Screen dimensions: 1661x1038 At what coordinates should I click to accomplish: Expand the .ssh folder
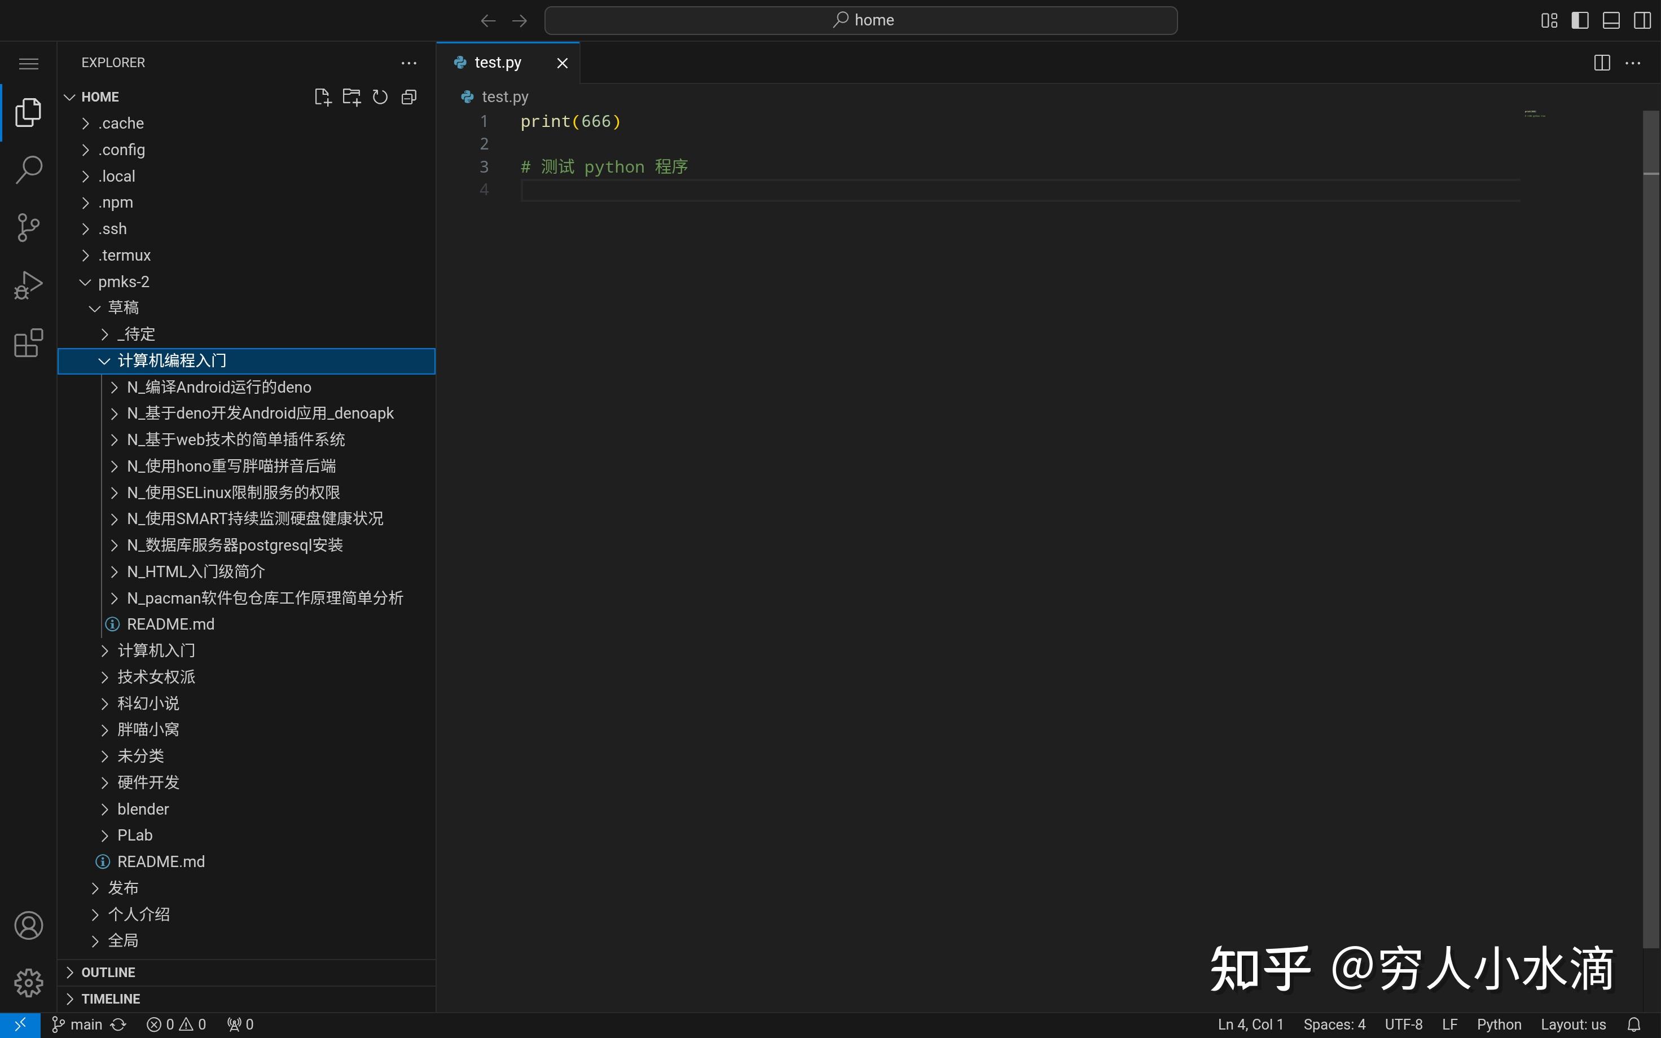pyautogui.click(x=113, y=228)
